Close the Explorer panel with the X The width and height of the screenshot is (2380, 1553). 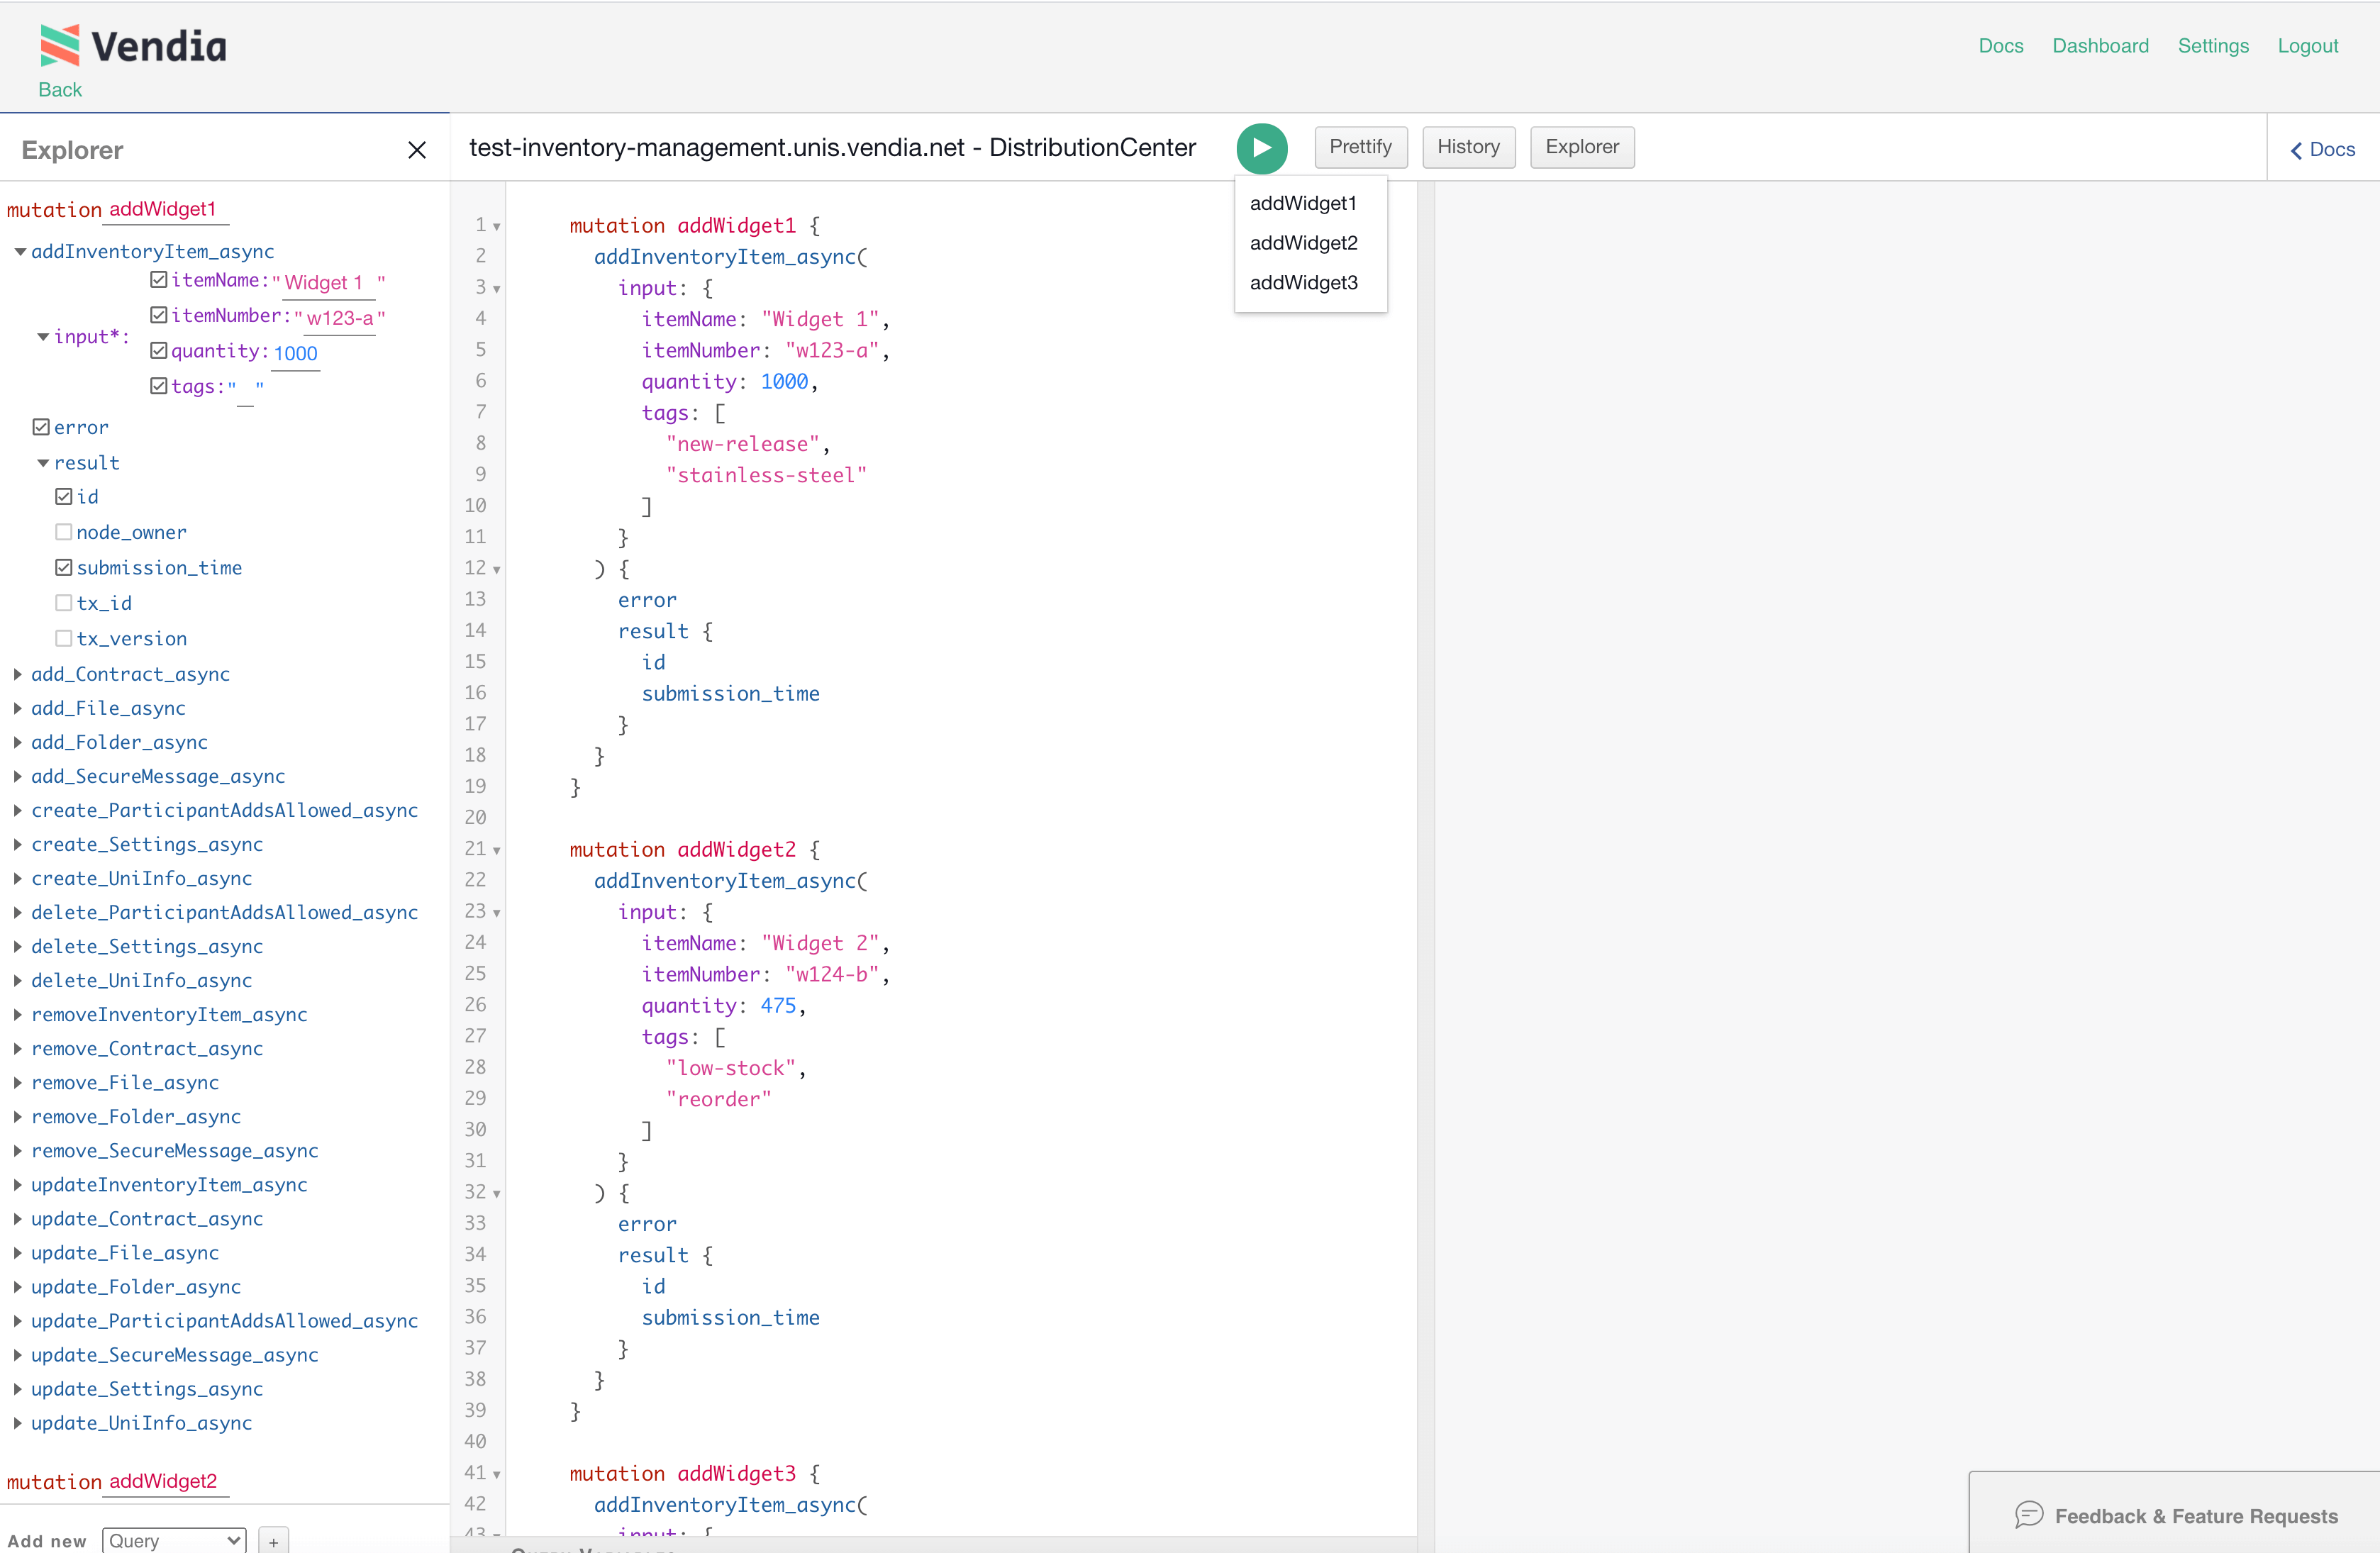coord(417,150)
